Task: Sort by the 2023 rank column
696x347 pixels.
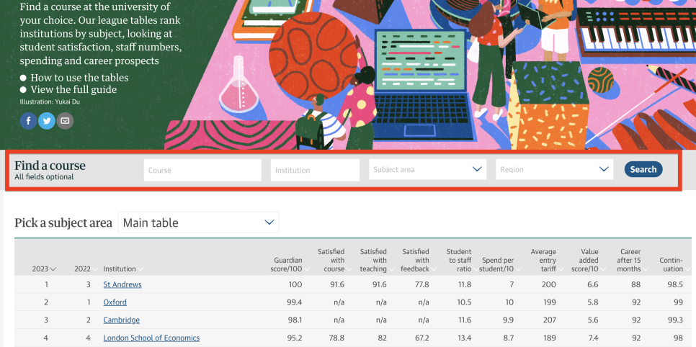Action: 44,269
